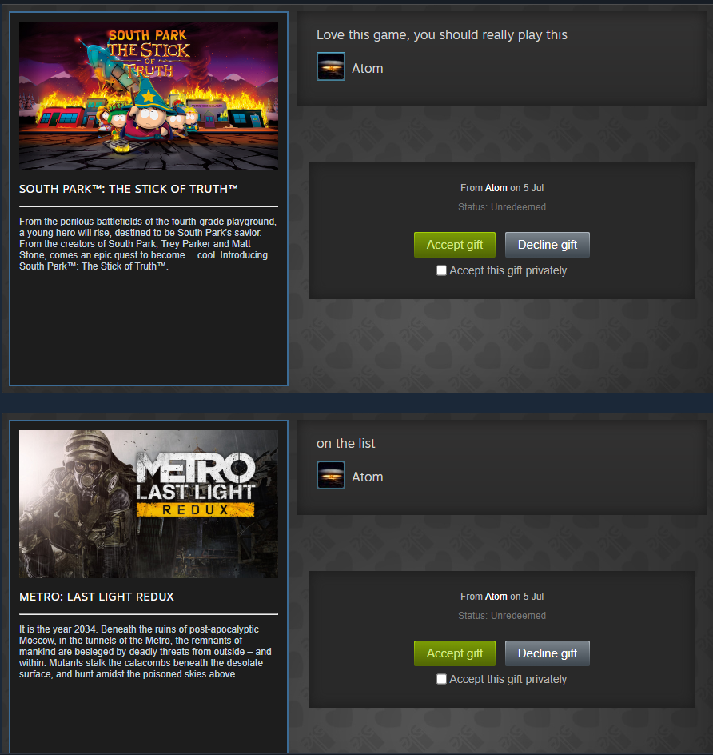The image size is (713, 755).
Task: Click Atom's avatar on the Metro gift
Action: pyautogui.click(x=330, y=475)
